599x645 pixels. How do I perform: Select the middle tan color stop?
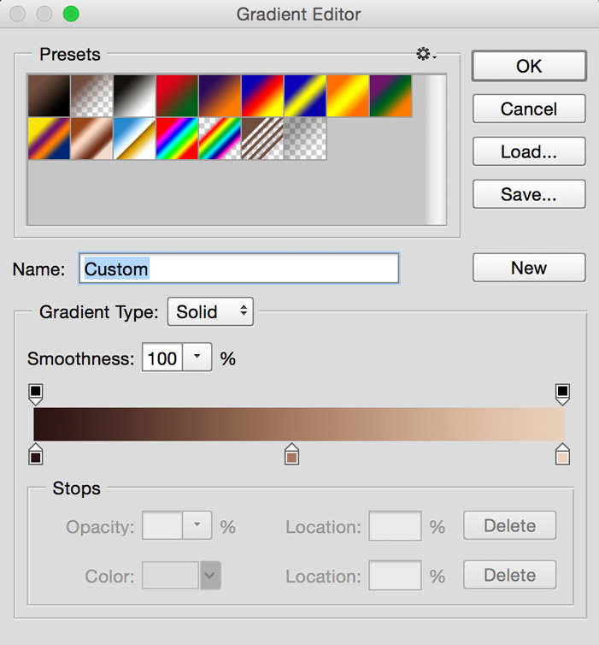point(291,454)
